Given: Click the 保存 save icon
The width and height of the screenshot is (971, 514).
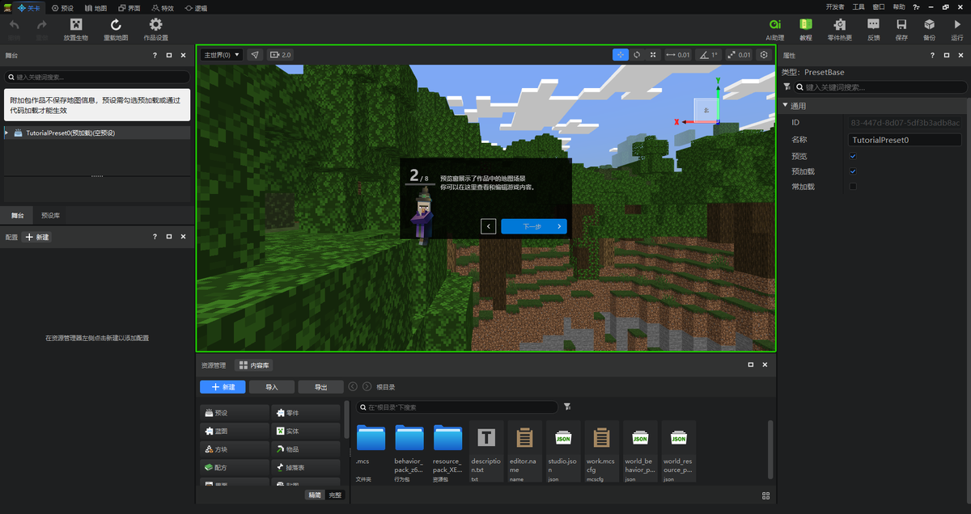Looking at the screenshot, I should pyautogui.click(x=901, y=25).
